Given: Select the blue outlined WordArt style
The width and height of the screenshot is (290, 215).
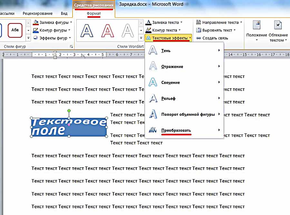Looking at the screenshot, I should pos(86,31).
